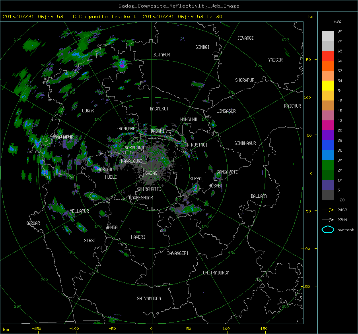Click the CHITRADURGA city label
This screenshot has width=358, height=334.
(x=216, y=273)
